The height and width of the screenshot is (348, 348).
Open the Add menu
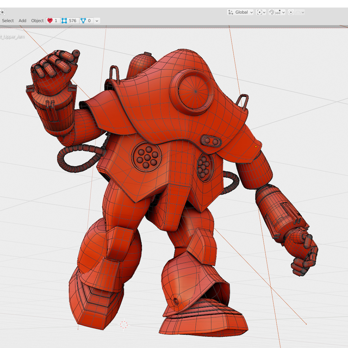click(x=23, y=21)
